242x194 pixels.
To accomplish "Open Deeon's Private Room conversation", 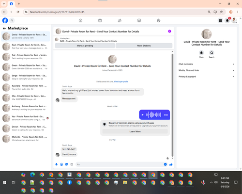I will tap(26, 129).
